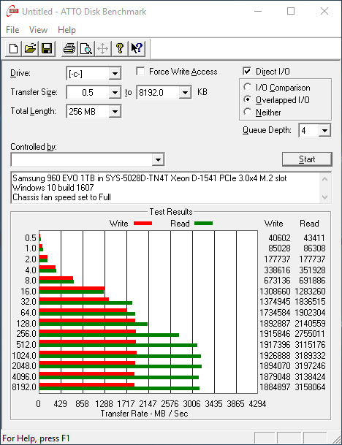Print results with the printer icon
The height and width of the screenshot is (445, 342).
69,48
